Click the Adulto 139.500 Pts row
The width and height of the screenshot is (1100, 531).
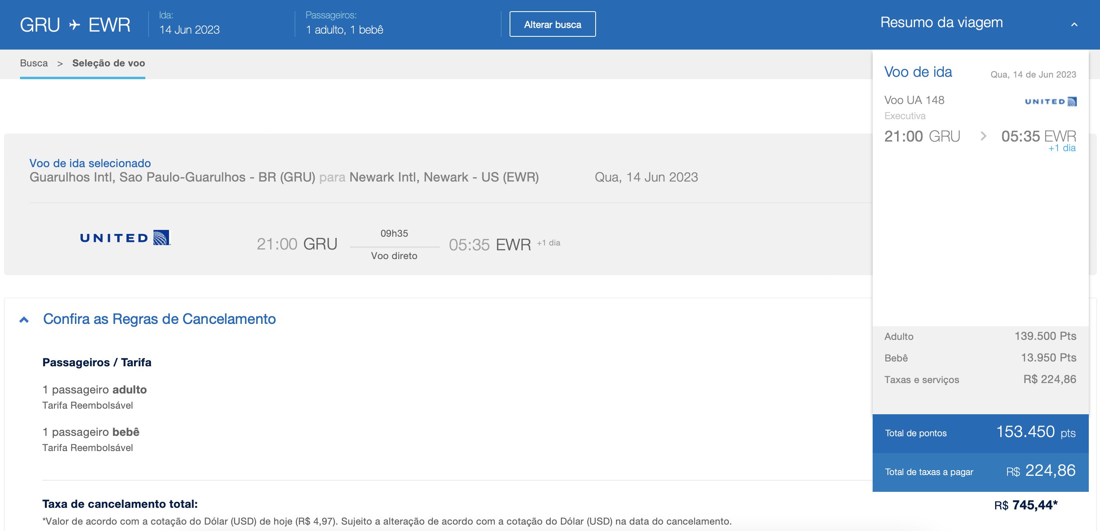pyautogui.click(x=980, y=336)
